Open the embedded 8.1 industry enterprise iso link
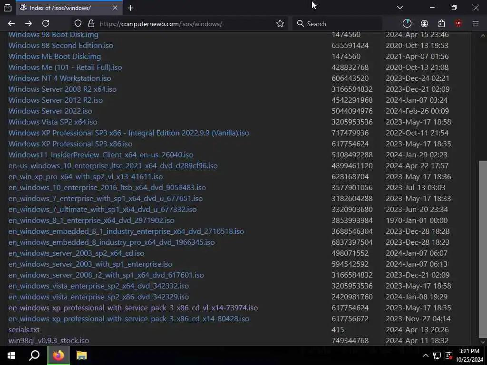 coord(126,231)
